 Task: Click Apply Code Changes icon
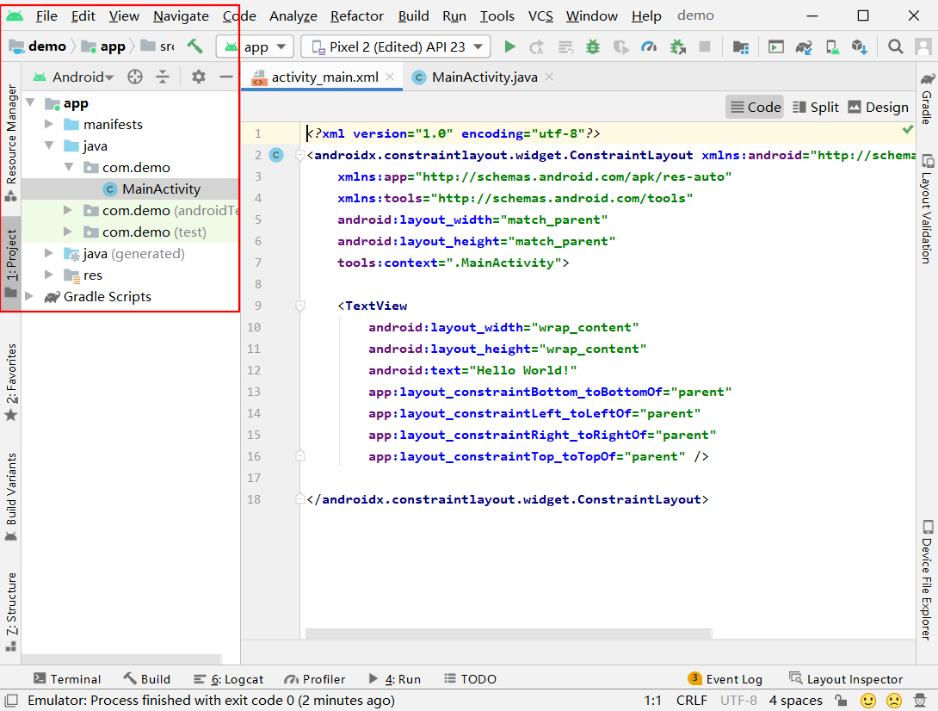tap(565, 46)
